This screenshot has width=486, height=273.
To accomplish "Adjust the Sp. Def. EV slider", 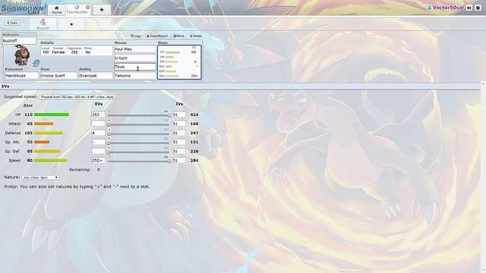I will pos(138,152).
